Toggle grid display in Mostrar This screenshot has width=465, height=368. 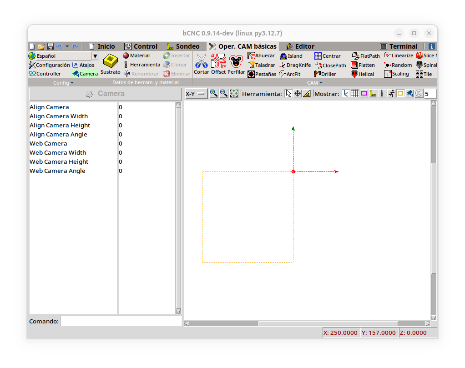pos(355,93)
